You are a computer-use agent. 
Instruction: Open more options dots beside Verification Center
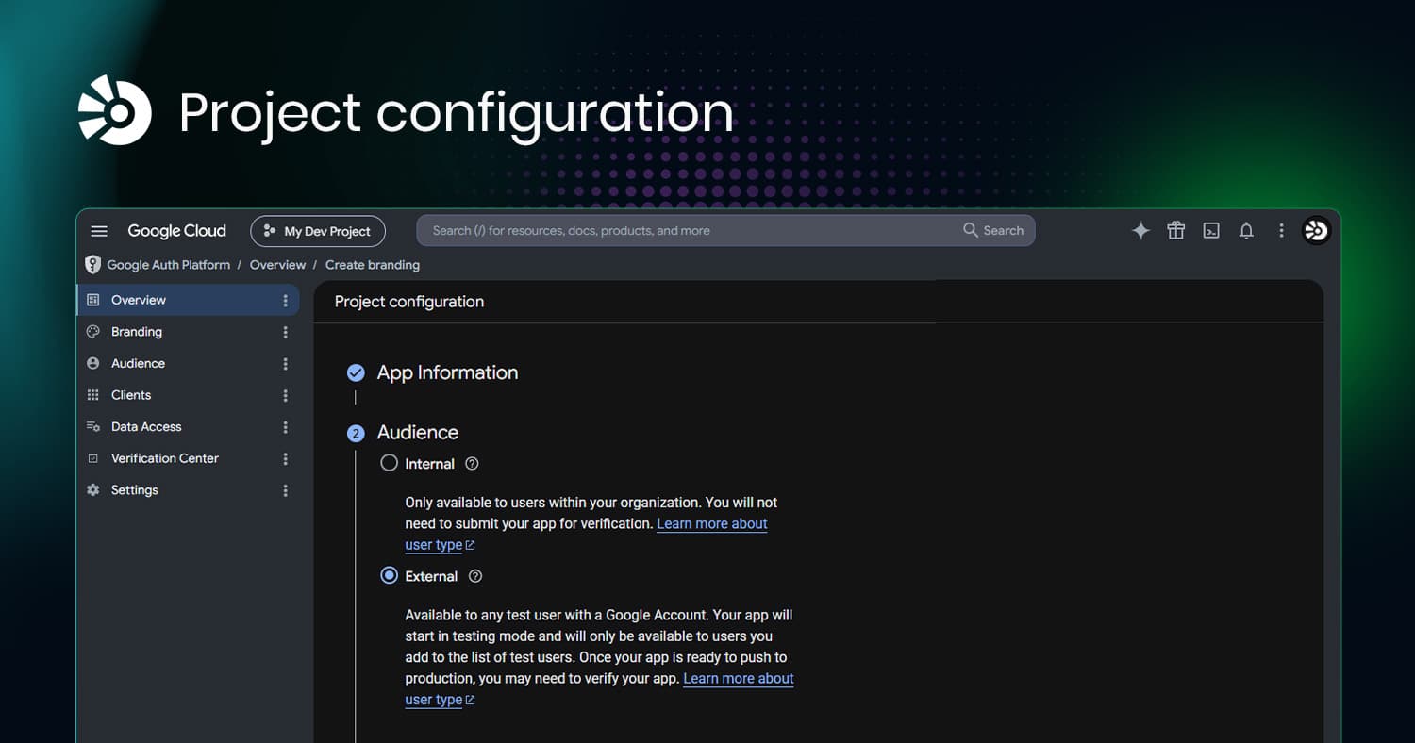(x=286, y=458)
